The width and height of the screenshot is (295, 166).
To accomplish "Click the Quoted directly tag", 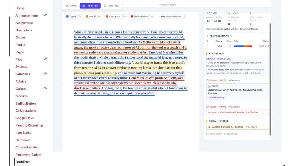I will (x=217, y=98).
